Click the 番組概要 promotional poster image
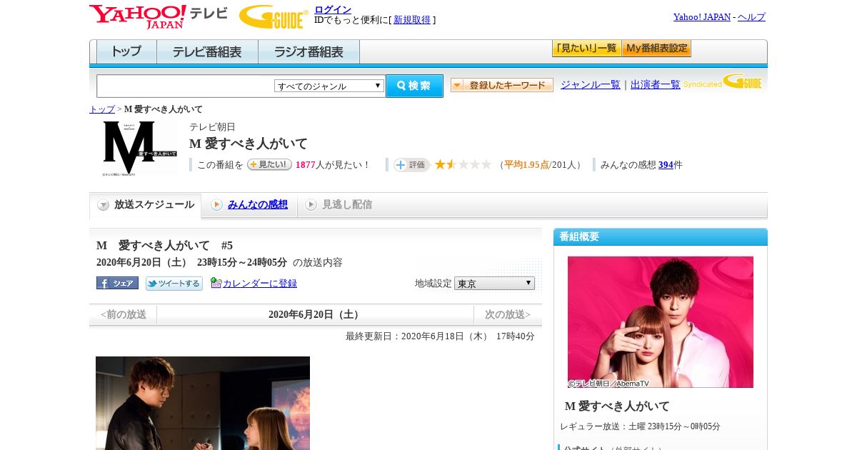 (661, 322)
